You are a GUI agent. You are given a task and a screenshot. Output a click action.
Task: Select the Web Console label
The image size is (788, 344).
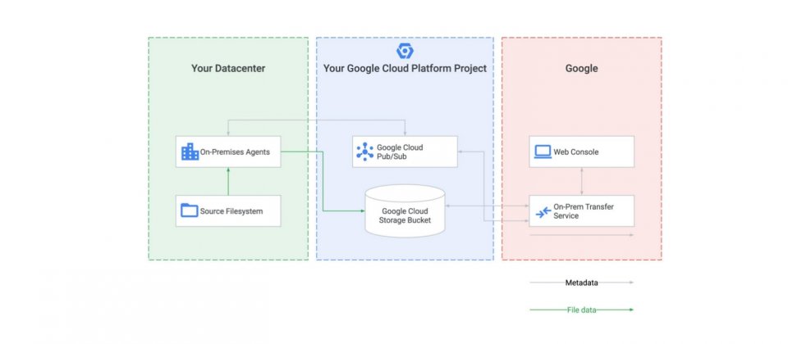(x=576, y=152)
